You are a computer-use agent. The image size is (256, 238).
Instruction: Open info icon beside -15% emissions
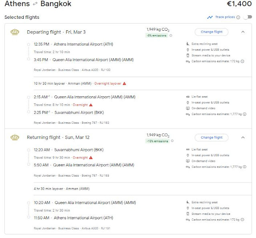coord(172,141)
